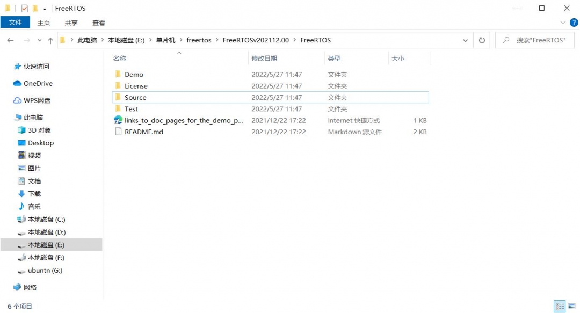The height and width of the screenshot is (313, 580).
Task: Open Desktop in the navigation pane
Action: click(41, 143)
